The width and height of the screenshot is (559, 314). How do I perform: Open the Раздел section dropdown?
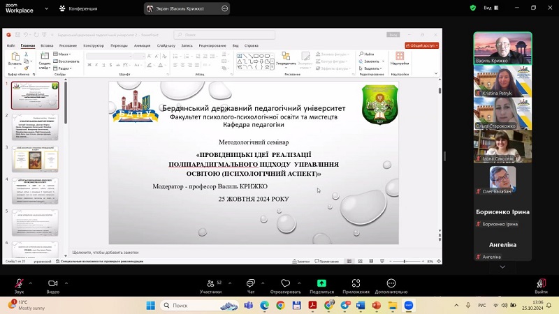(63, 68)
